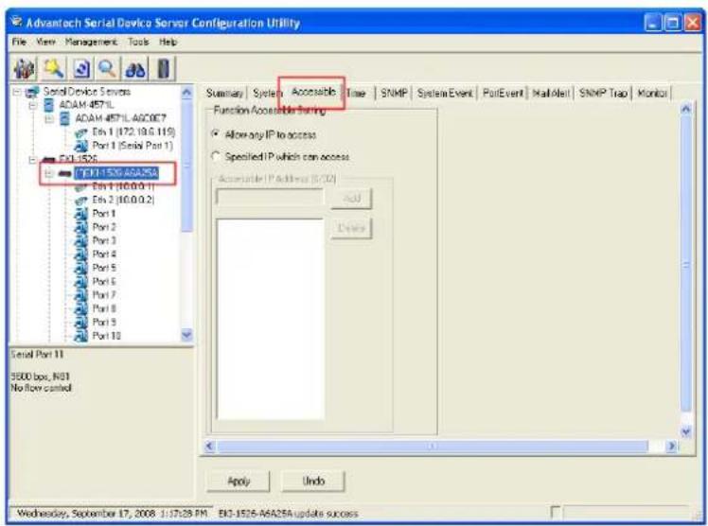This screenshot has width=708, height=526.
Task: Collapse the EKI-1526-A6A25A device node
Action: 49,173
